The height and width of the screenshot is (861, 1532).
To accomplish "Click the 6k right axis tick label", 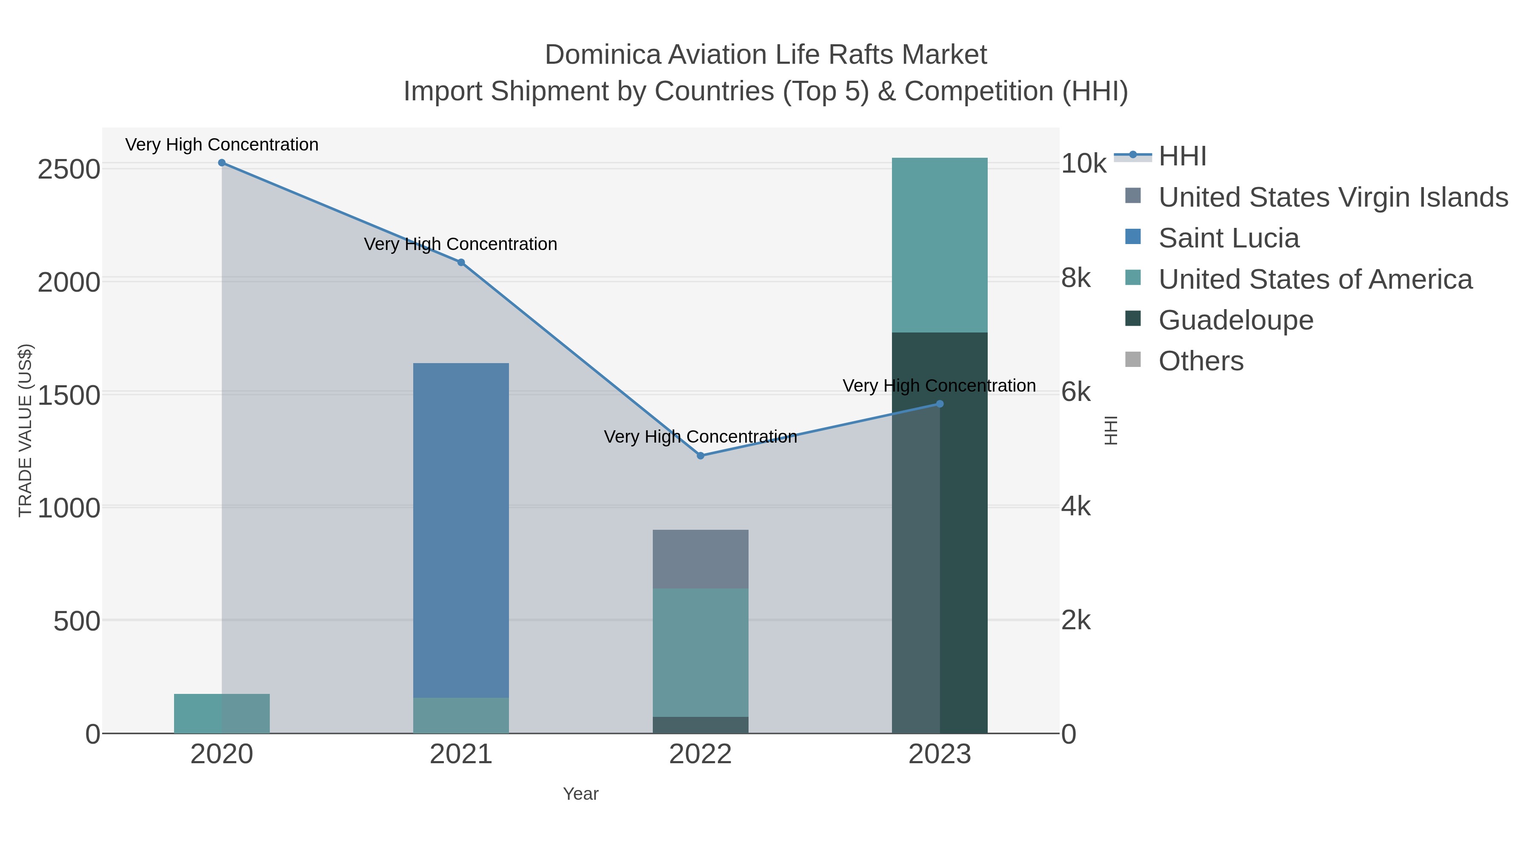I will click(x=1077, y=392).
